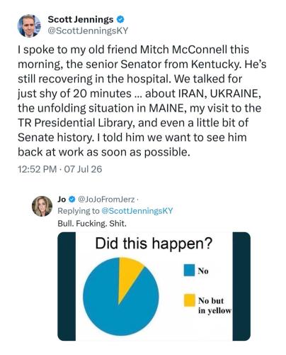This screenshot has width=286, height=355.
Task: Click the No but in yellow legend label
Action: [214, 305]
